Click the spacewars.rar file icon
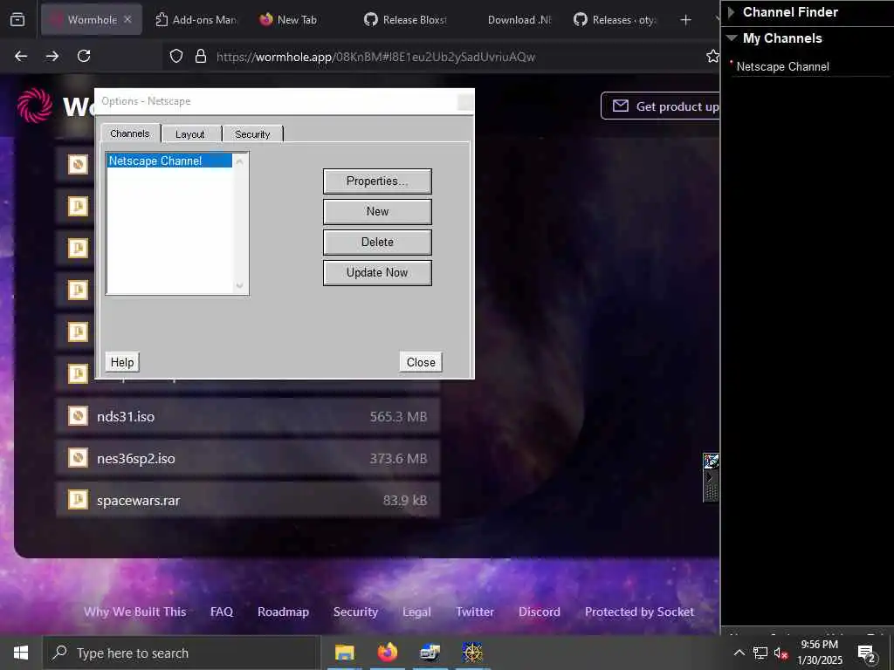 coord(78,500)
